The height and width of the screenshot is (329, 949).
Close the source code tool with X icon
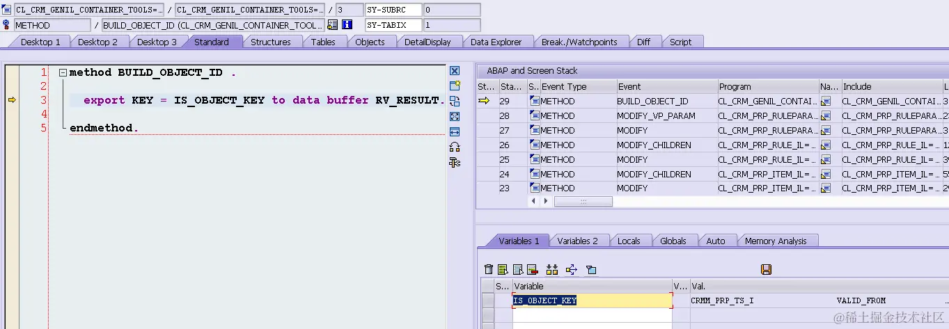click(x=455, y=71)
